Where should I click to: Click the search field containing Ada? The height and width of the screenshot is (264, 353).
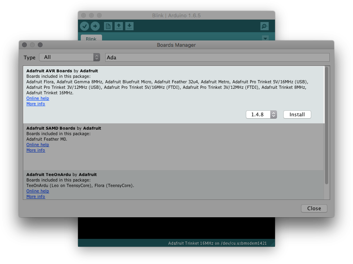217,57
